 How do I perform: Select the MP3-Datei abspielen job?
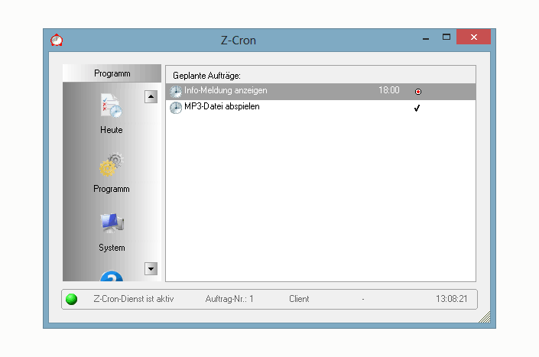[320, 107]
